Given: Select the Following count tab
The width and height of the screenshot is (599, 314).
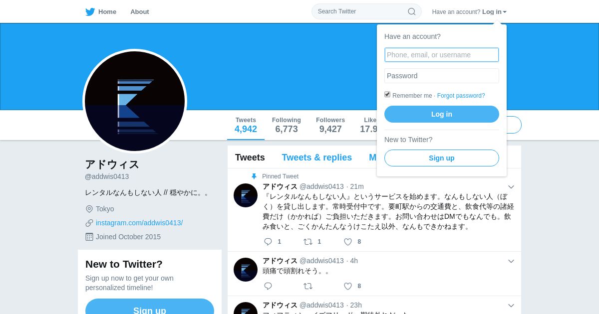Looking at the screenshot, I should pos(287,125).
